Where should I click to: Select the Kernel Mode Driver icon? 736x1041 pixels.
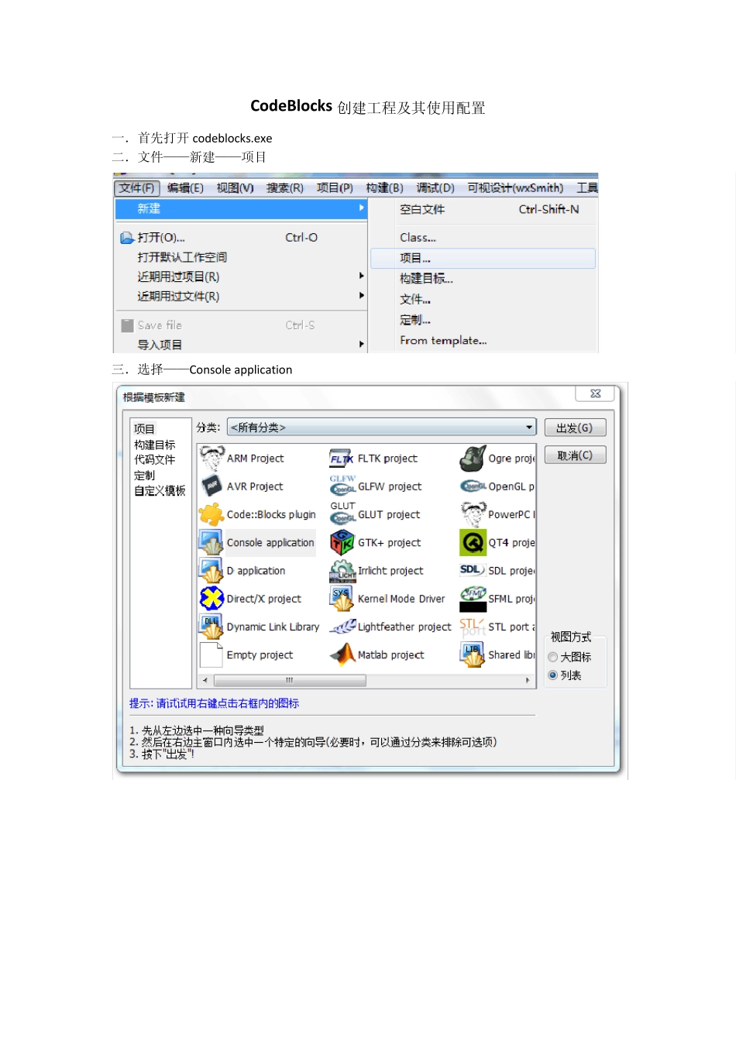(x=342, y=599)
